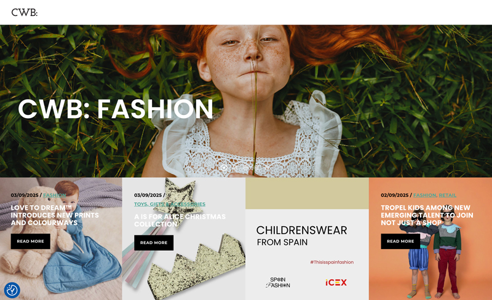Viewport: 492px width, 300px height.
Task: Click the ICEX logo
Action: 336,282
